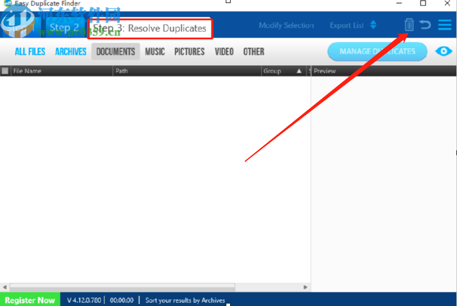
Task: Click Sort your results by Archives
Action: (x=185, y=300)
